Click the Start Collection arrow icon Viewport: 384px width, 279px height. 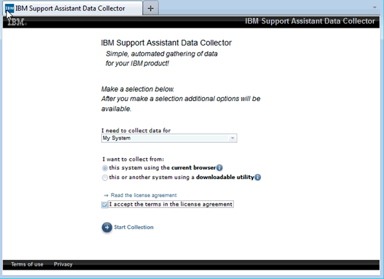coord(107,227)
